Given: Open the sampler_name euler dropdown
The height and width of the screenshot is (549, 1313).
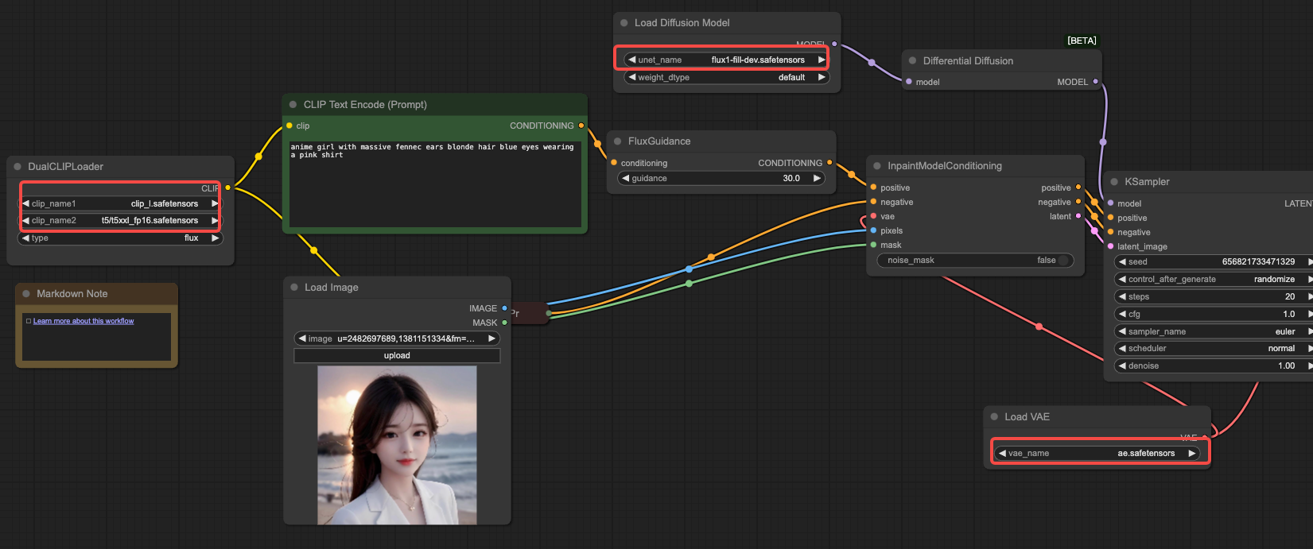Looking at the screenshot, I should point(1212,332).
